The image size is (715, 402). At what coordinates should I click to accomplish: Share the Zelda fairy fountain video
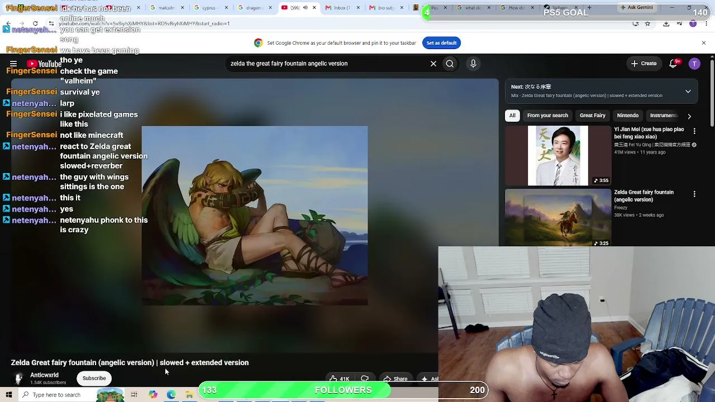pos(395,379)
